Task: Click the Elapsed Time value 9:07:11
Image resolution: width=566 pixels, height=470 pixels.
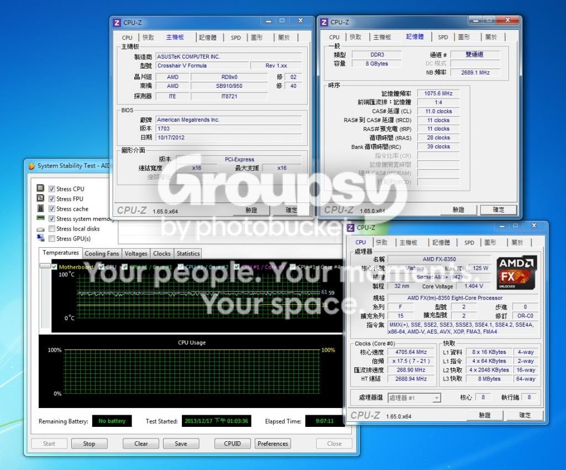Action: [324, 421]
